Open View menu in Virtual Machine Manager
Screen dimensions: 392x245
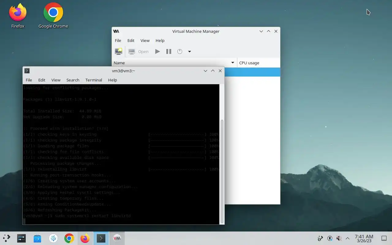[145, 40]
